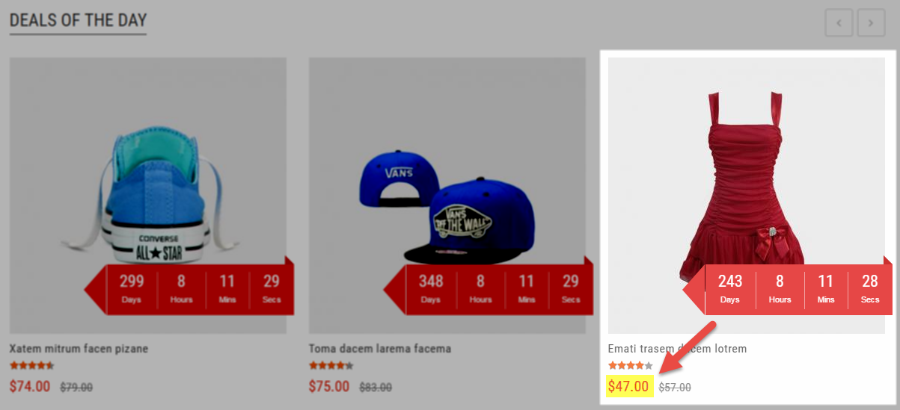
Task: Click the previous deals arrow button
Action: [839, 23]
